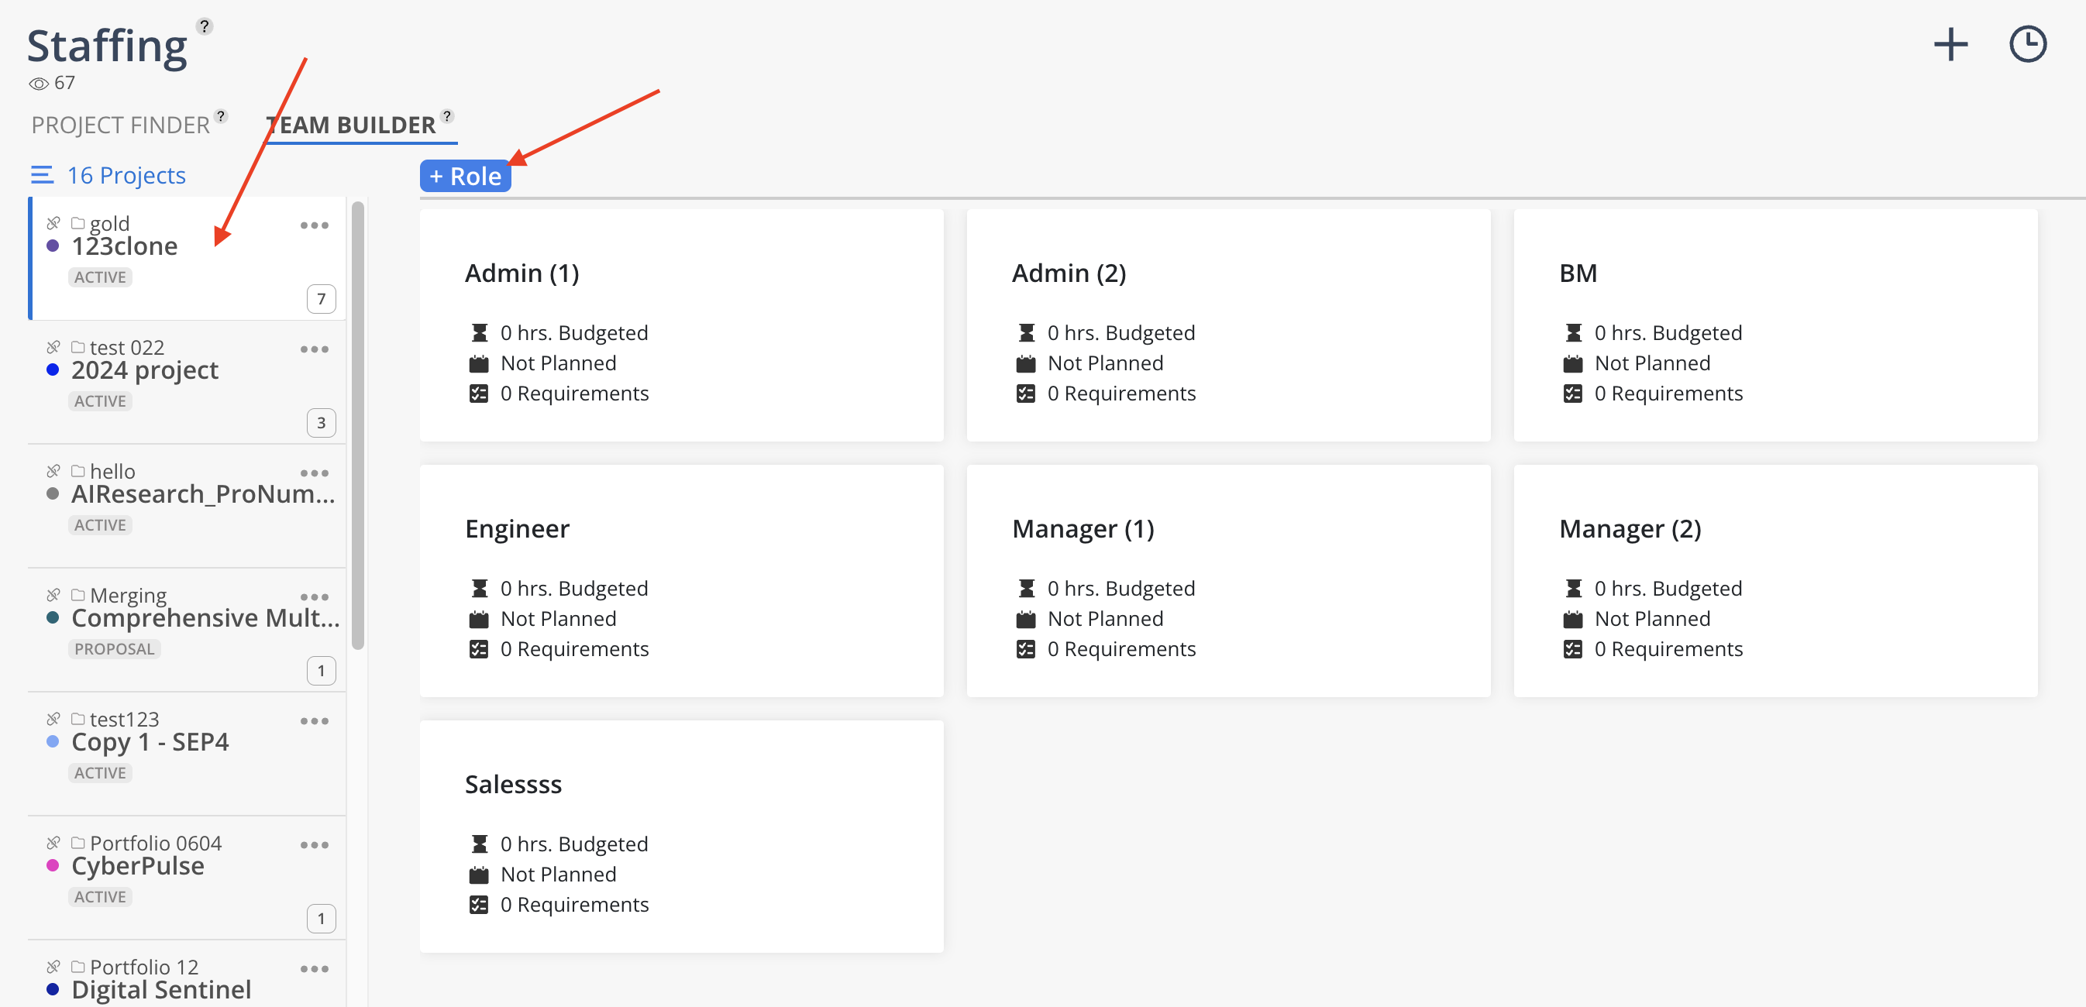Toggle the project list menu icon
The width and height of the screenshot is (2086, 1007).
[42, 175]
